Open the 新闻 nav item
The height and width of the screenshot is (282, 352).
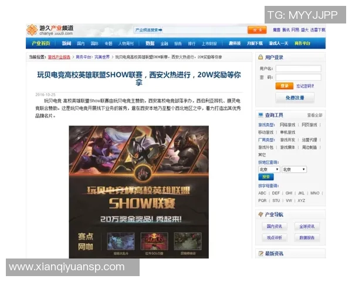click(66, 43)
